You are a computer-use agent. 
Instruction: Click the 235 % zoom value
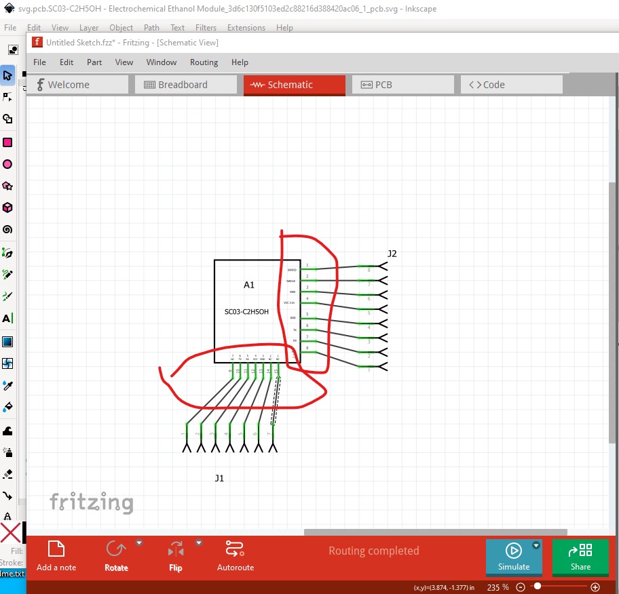498,588
